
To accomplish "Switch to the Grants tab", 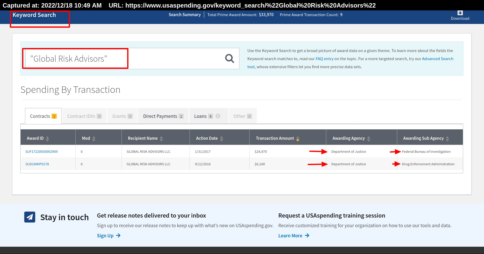I will 122,116.
